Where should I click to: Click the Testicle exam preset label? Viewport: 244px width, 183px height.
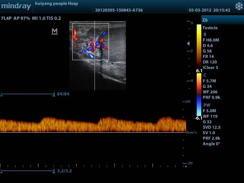(210, 28)
